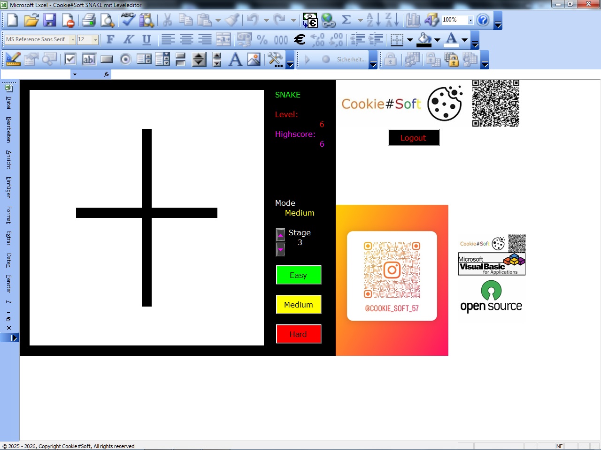Open the fill color dropdown arrow

coord(437,40)
